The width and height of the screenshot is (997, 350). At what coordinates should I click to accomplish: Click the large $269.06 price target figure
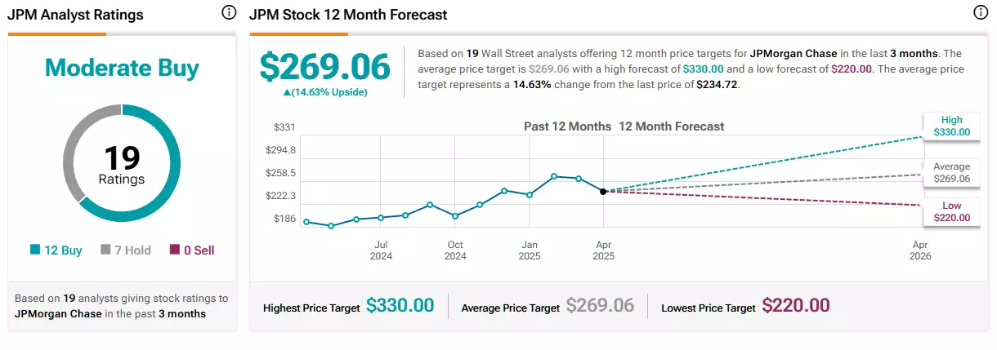(325, 67)
